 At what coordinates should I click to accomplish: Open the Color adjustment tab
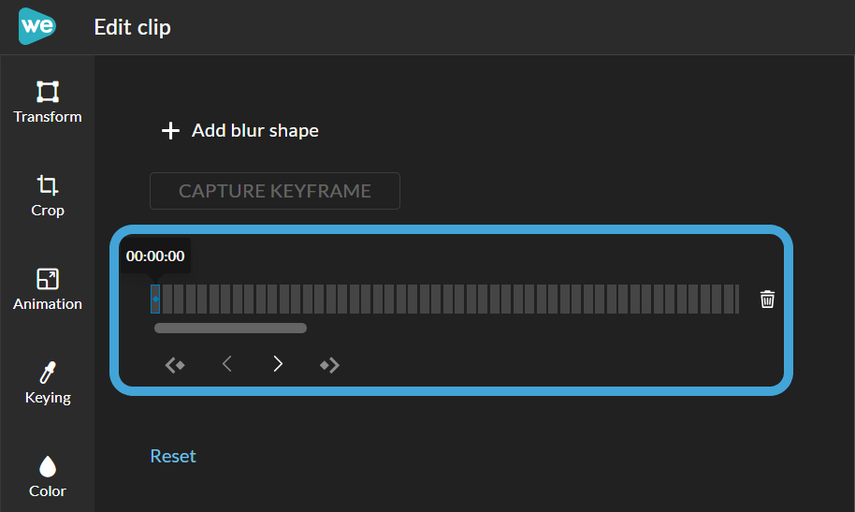tap(48, 476)
